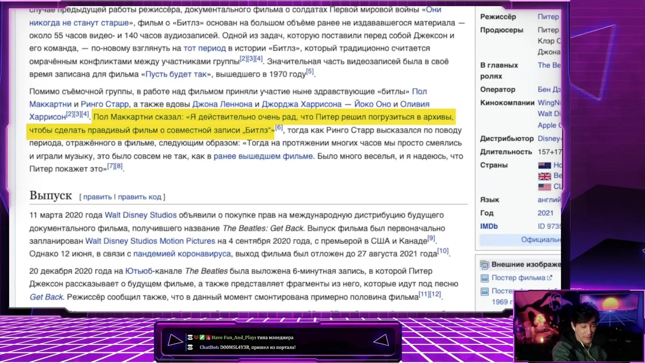The image size is (645, 363).
Task: Click the «Длительность» label in infobox
Action: pos(506,152)
